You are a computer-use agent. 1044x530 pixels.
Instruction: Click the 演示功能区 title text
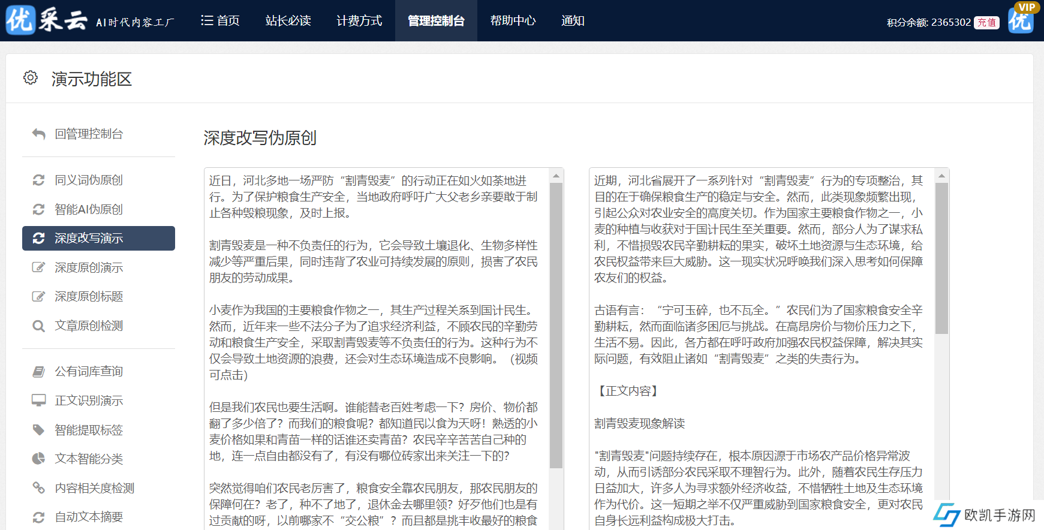click(91, 79)
